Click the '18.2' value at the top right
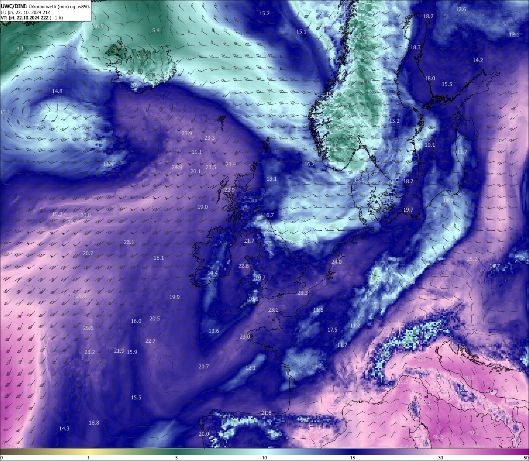The width and height of the screenshot is (529, 461). 428,16
